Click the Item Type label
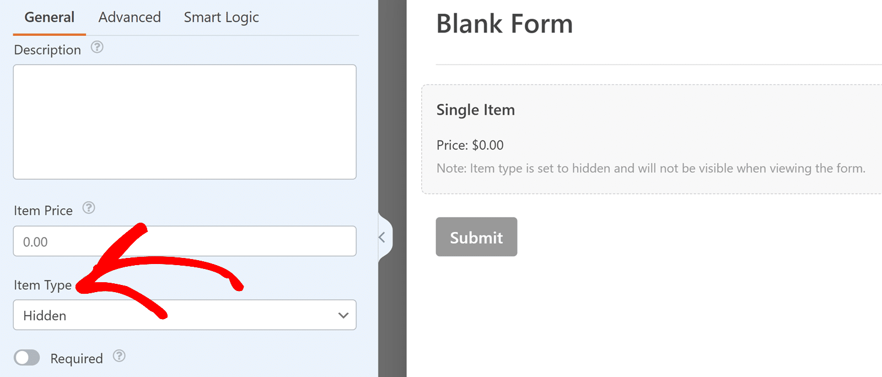Screen dimensions: 882x377 point(44,285)
